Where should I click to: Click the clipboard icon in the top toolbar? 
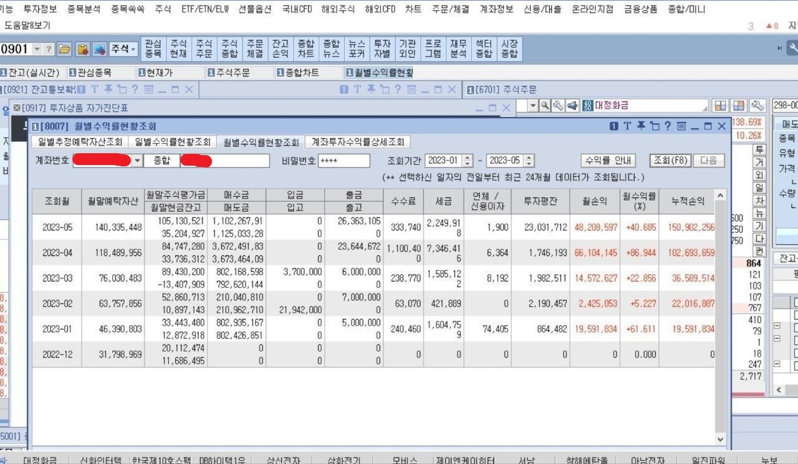pos(82,48)
